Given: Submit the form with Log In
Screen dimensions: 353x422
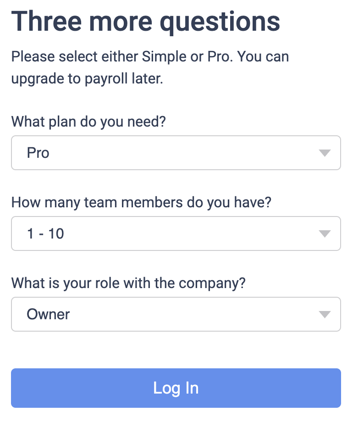Looking at the screenshot, I should 176,388.
